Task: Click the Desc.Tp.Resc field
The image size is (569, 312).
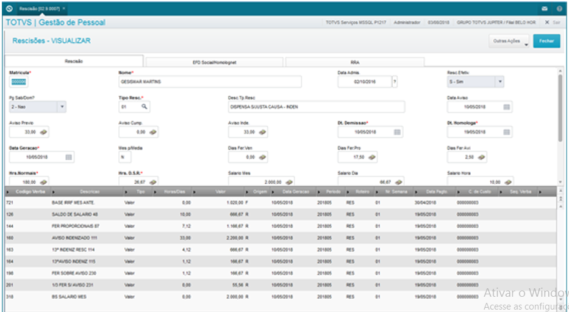Action: (317, 107)
